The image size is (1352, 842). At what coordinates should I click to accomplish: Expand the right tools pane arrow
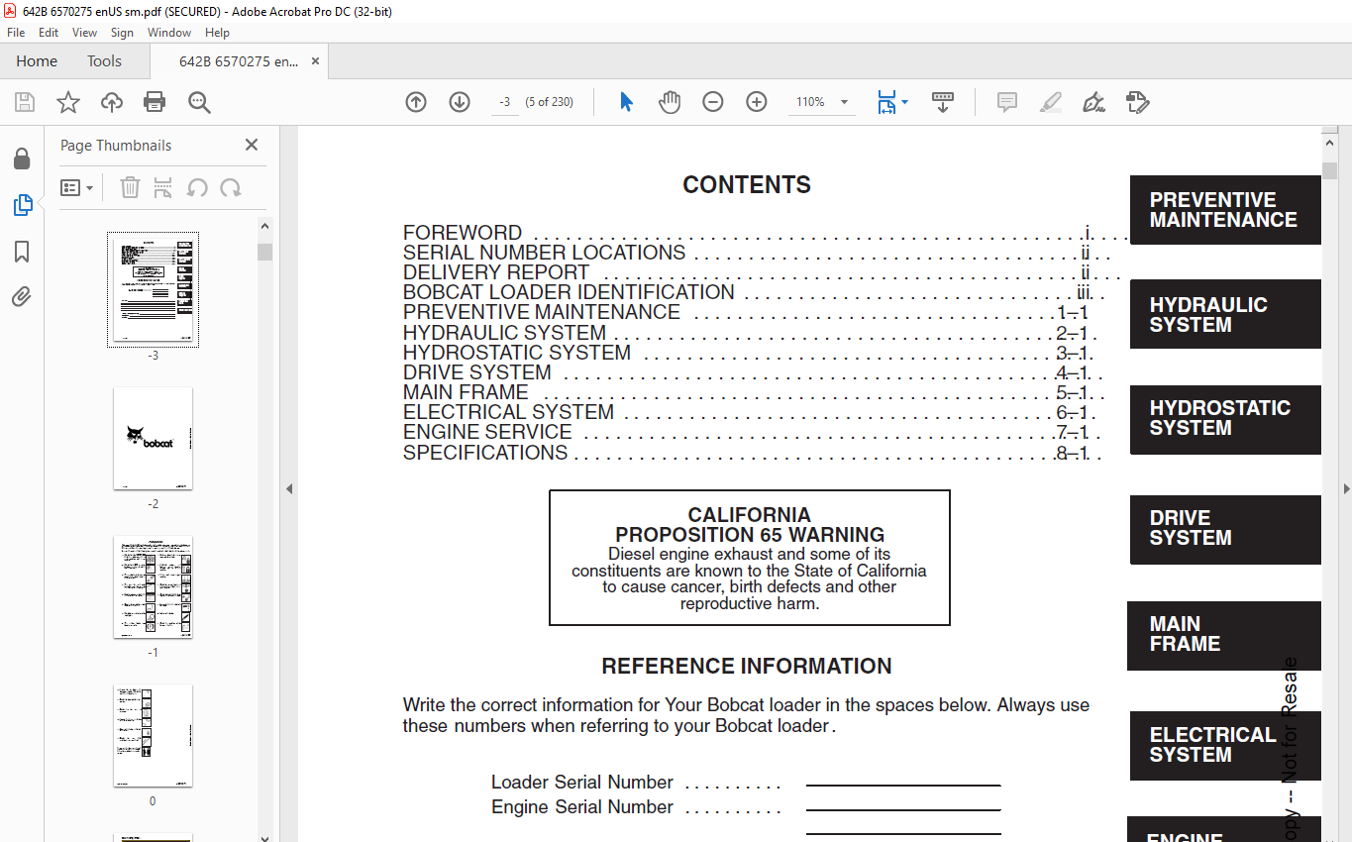pyautogui.click(x=1346, y=488)
